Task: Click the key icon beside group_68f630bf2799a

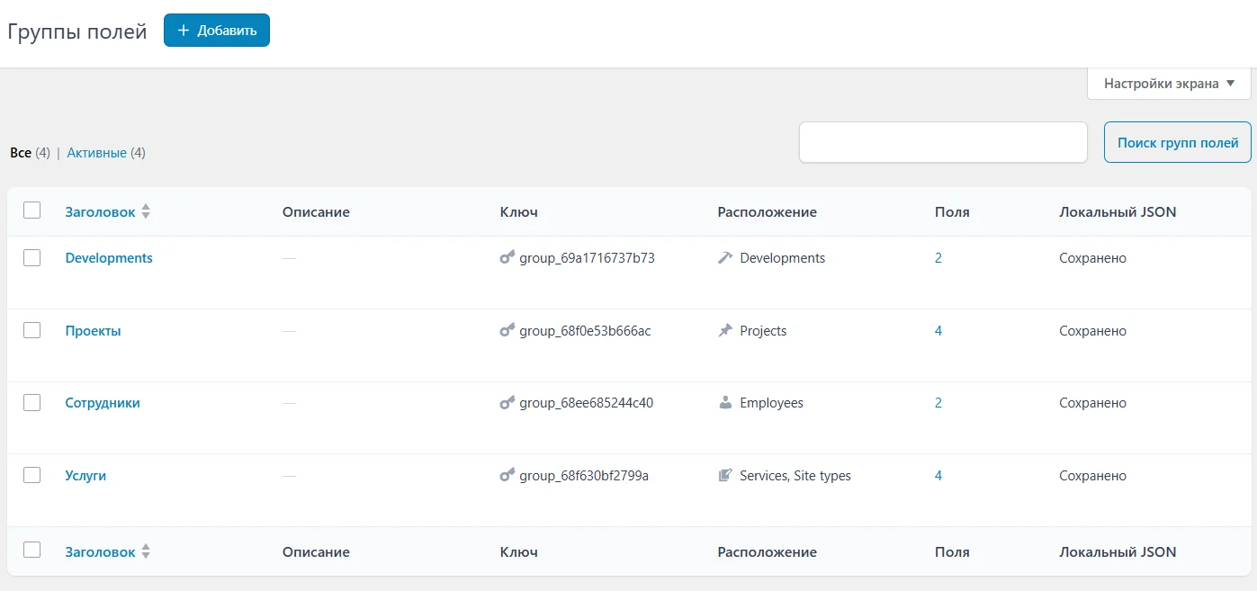Action: pyautogui.click(x=507, y=476)
